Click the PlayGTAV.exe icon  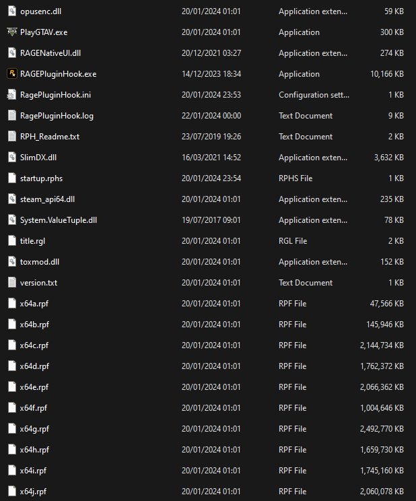pyautogui.click(x=12, y=32)
